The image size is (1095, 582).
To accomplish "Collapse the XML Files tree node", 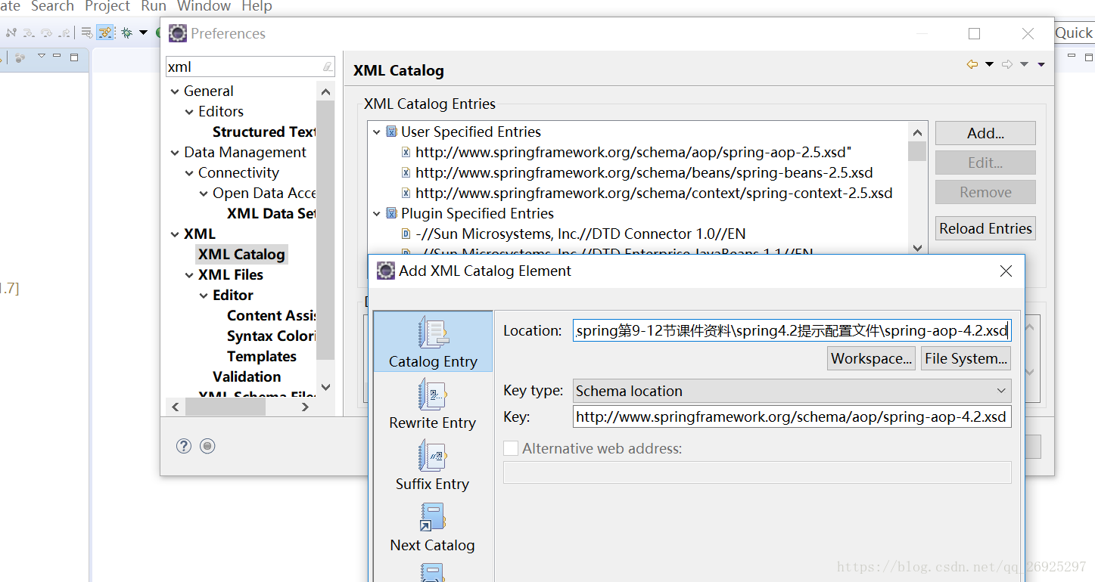I will pyautogui.click(x=189, y=275).
